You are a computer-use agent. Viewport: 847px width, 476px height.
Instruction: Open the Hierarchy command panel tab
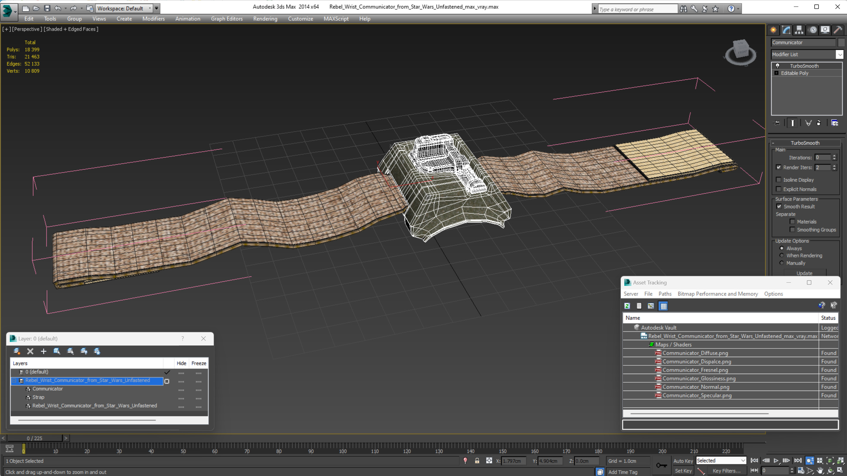pyautogui.click(x=799, y=30)
